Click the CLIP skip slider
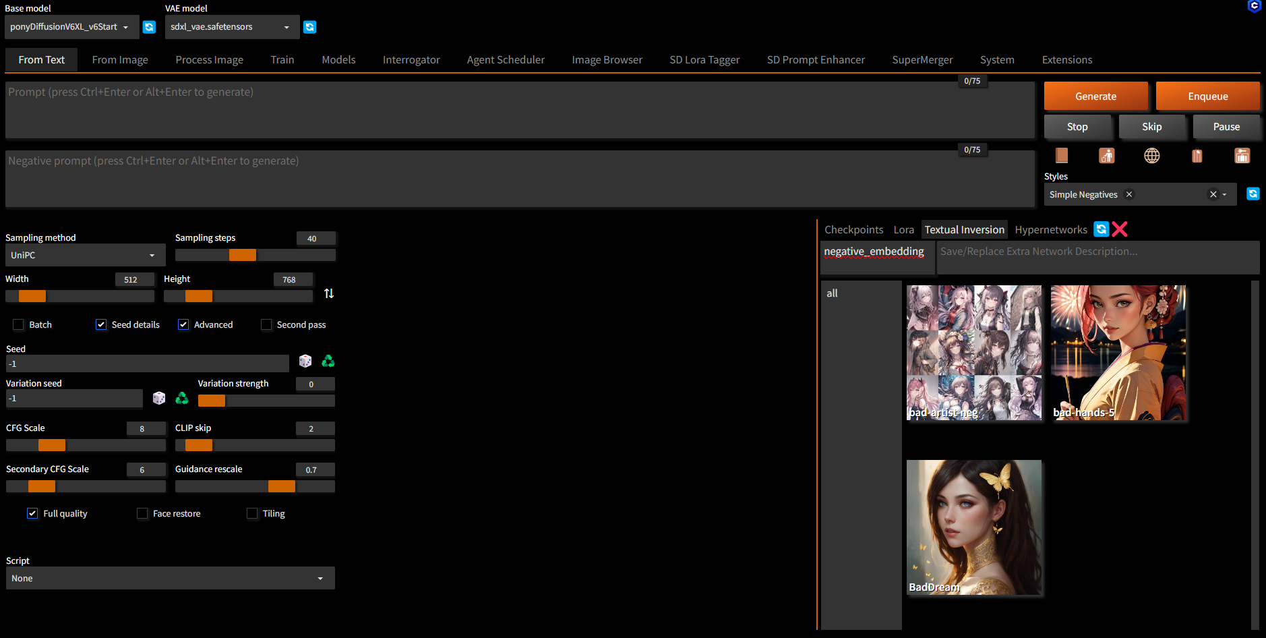 (x=255, y=445)
